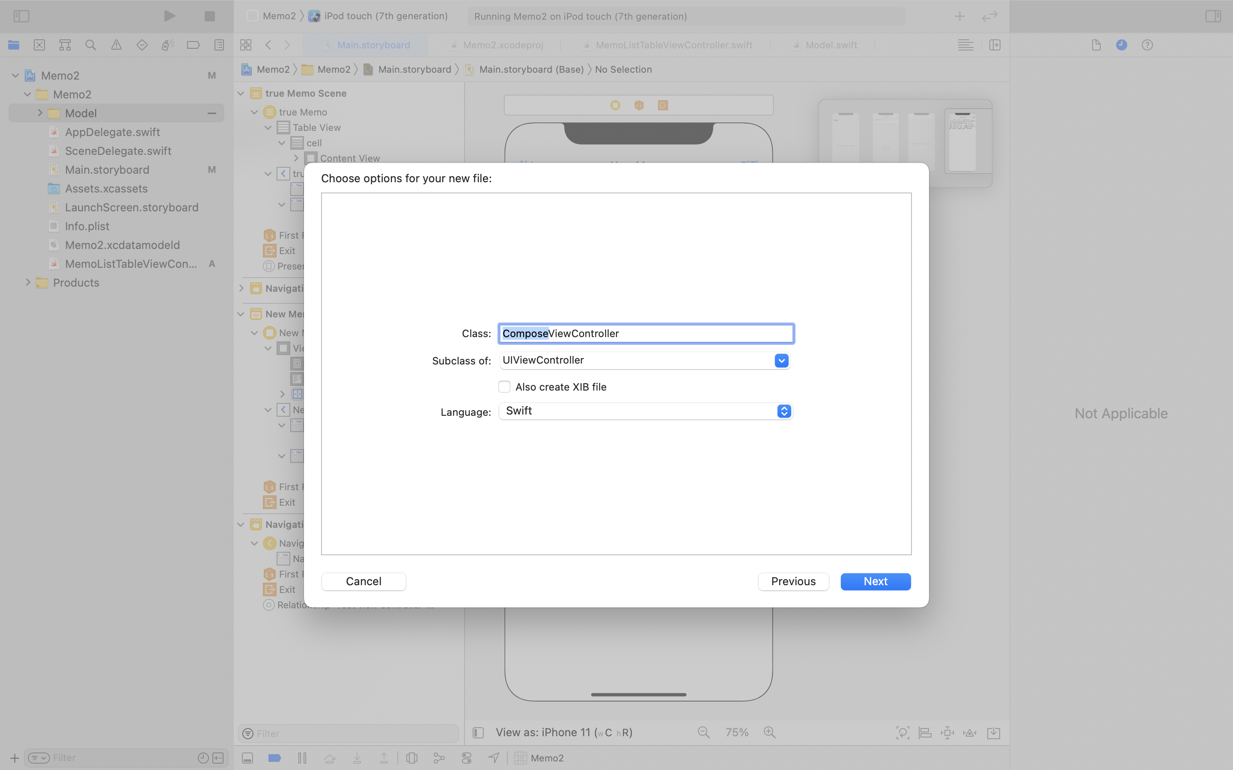The height and width of the screenshot is (770, 1233).
Task: Open the Language Swift popup
Action: tap(783, 411)
